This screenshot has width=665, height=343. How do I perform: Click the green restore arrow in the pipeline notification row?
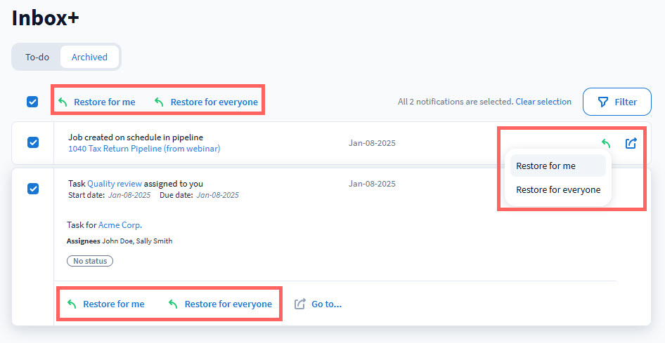point(605,143)
